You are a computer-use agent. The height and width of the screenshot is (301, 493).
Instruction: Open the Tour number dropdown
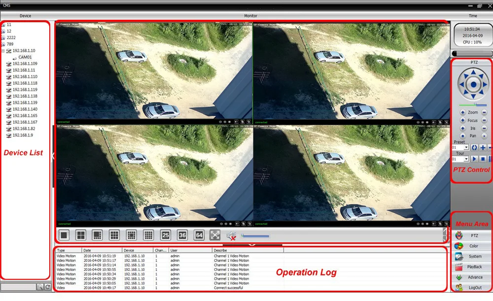click(x=466, y=159)
